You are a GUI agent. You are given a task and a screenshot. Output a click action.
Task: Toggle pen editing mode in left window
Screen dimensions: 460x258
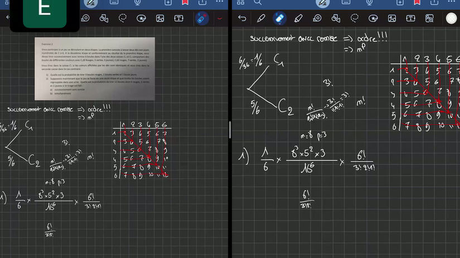point(91,3)
